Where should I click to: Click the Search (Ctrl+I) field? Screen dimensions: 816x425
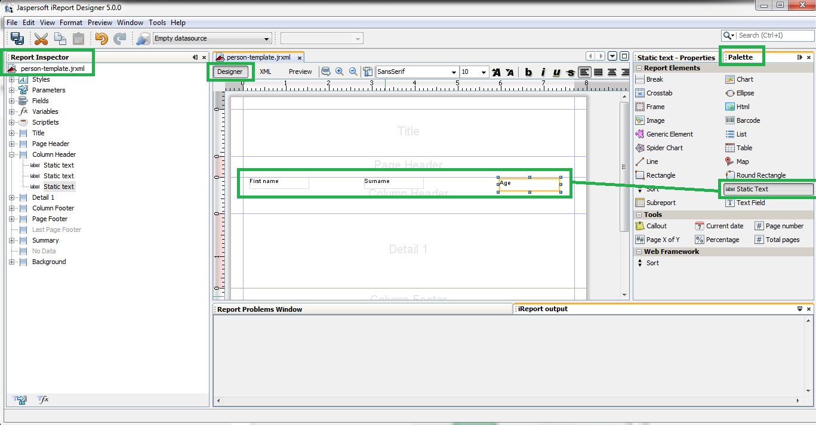point(767,36)
